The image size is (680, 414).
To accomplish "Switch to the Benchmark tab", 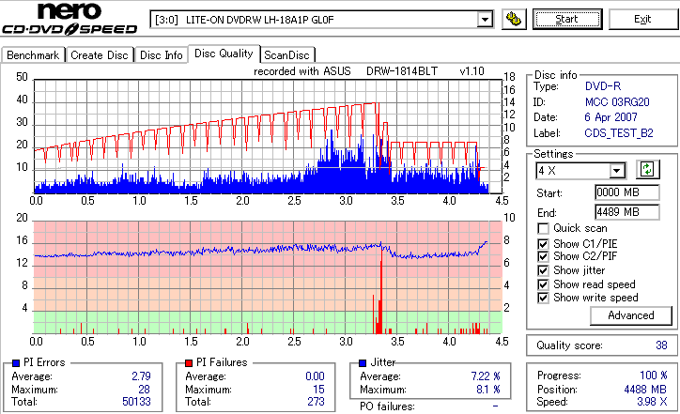I will coord(33,55).
